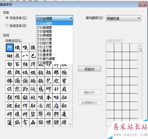The height and width of the screenshot is (139, 148).
Task: Select the 柏 character cell
Action: pyautogui.click(x=25, y=64)
